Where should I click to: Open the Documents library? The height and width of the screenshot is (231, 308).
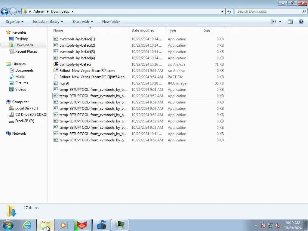click(24, 70)
